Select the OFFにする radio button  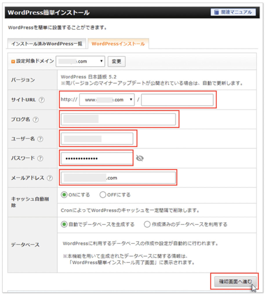point(103,195)
